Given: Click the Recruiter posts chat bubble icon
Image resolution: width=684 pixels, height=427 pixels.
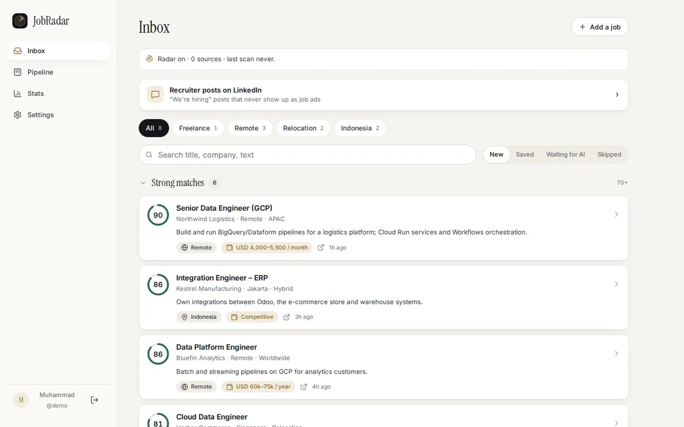Looking at the screenshot, I should [x=155, y=95].
